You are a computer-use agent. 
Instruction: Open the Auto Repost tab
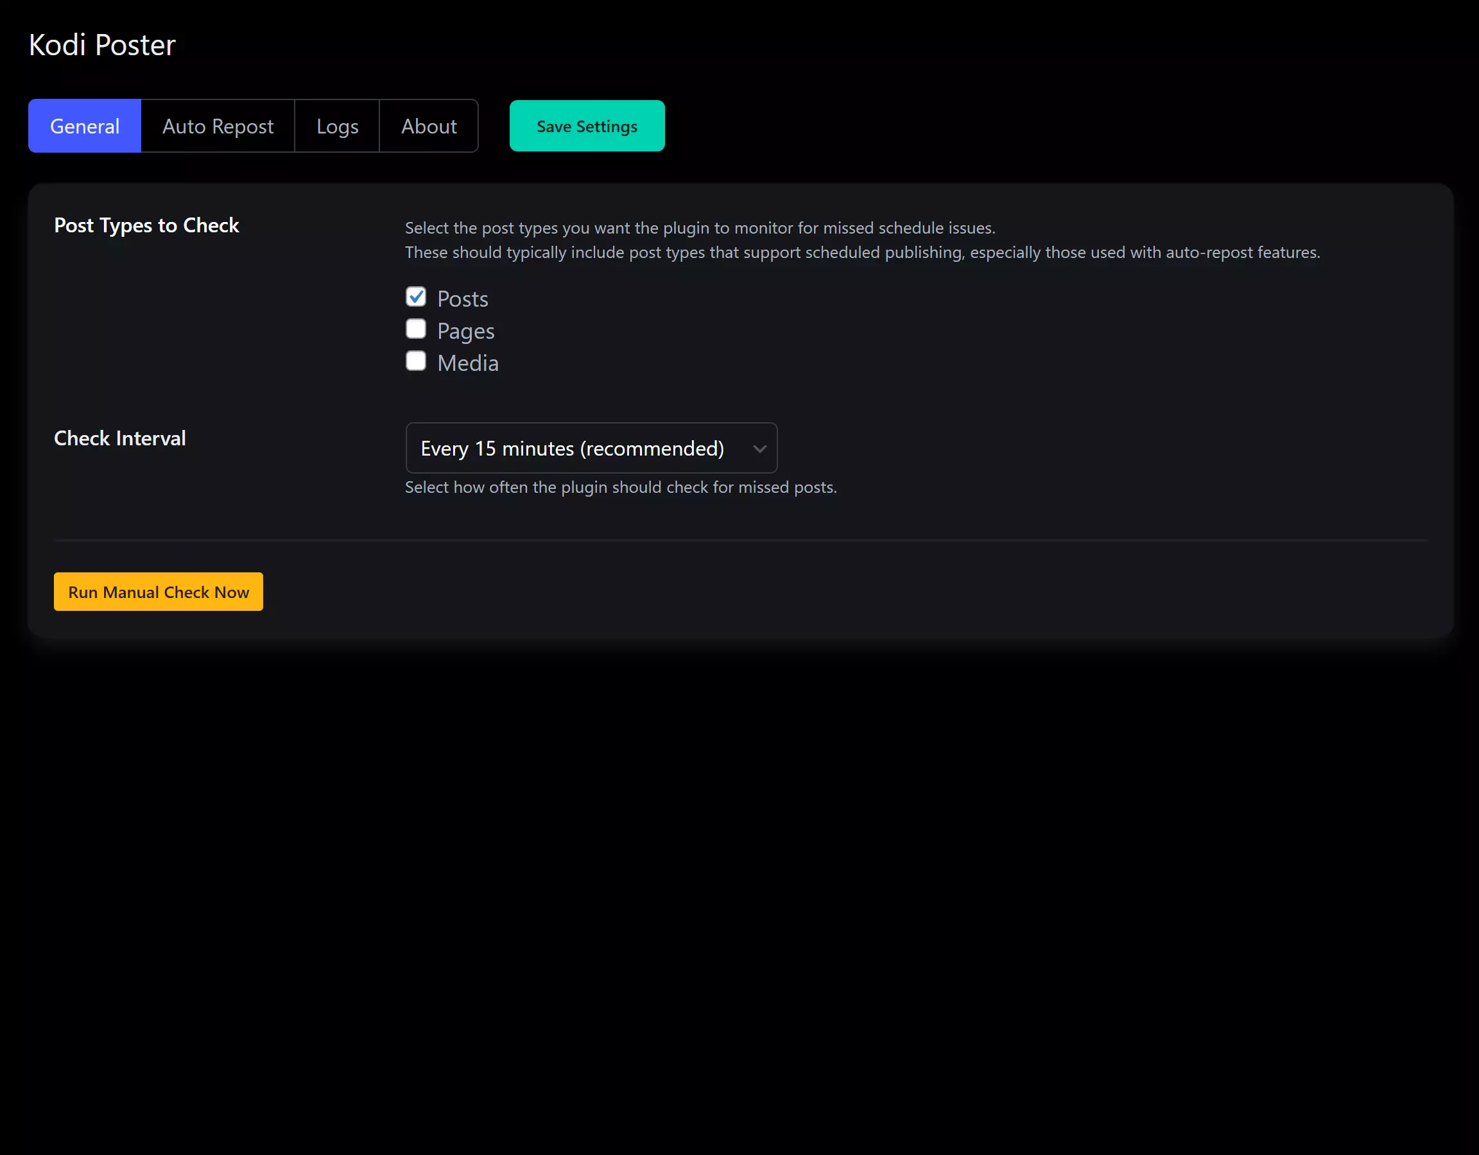(x=218, y=126)
